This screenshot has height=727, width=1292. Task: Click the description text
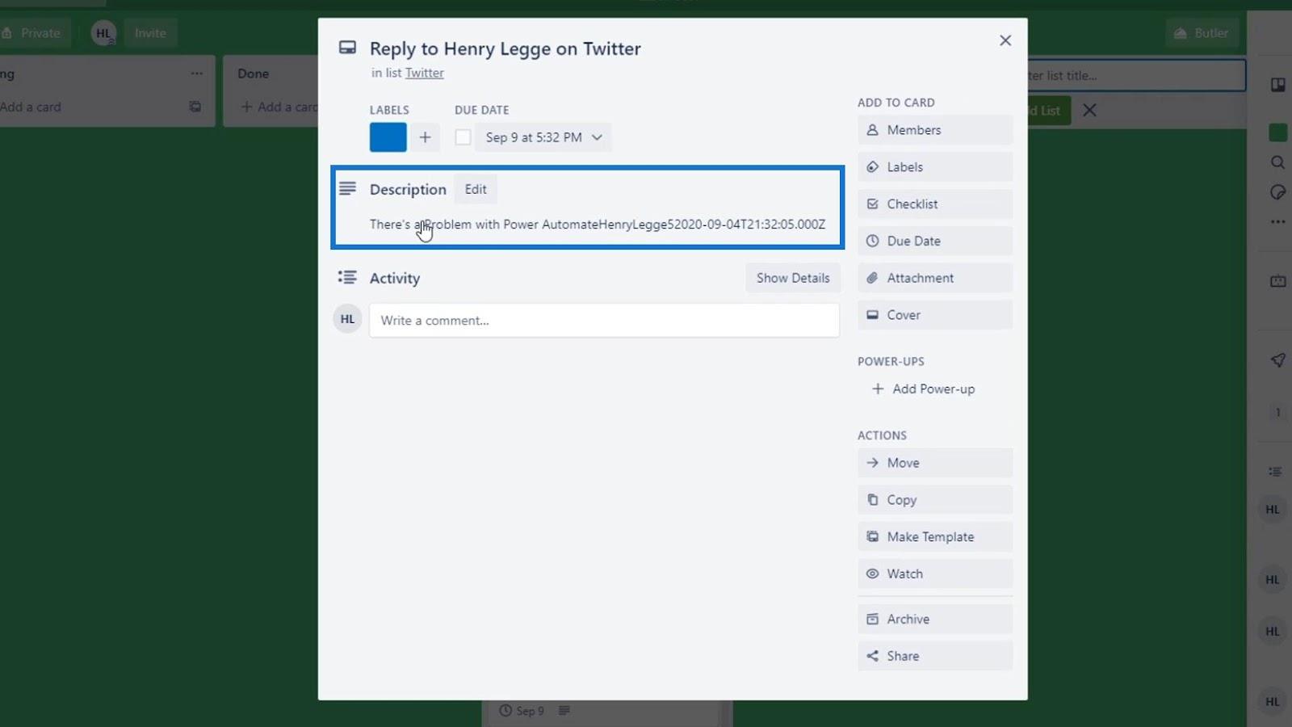click(598, 225)
